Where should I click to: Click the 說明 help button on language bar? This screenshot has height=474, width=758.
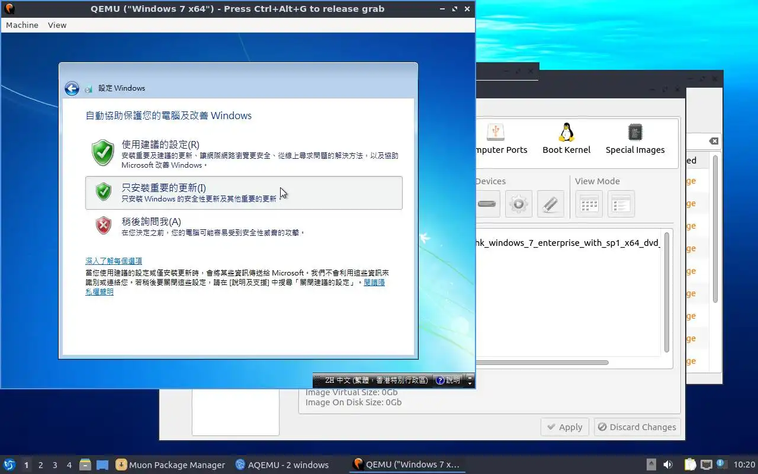click(x=448, y=380)
